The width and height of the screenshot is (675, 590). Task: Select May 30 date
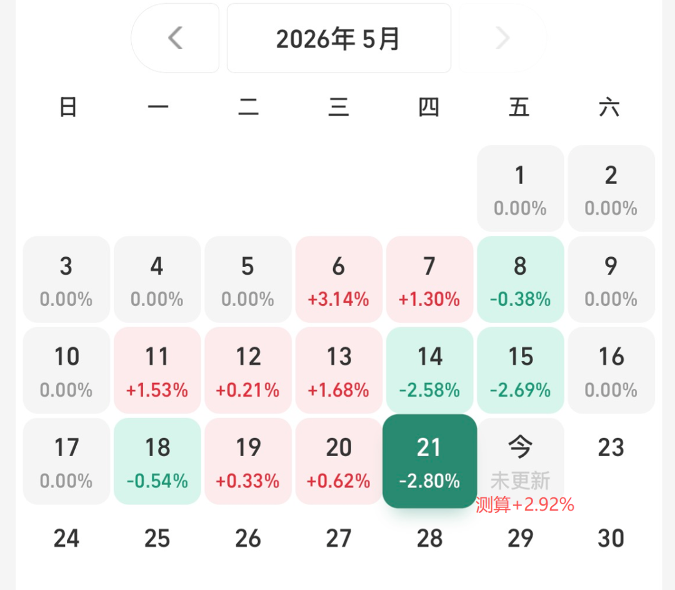611,538
